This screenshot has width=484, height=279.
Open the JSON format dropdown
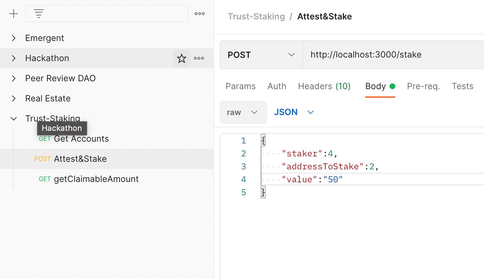294,112
